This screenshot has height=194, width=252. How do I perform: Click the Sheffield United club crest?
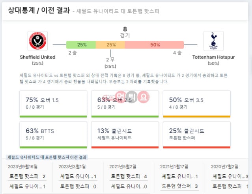(x=37, y=41)
